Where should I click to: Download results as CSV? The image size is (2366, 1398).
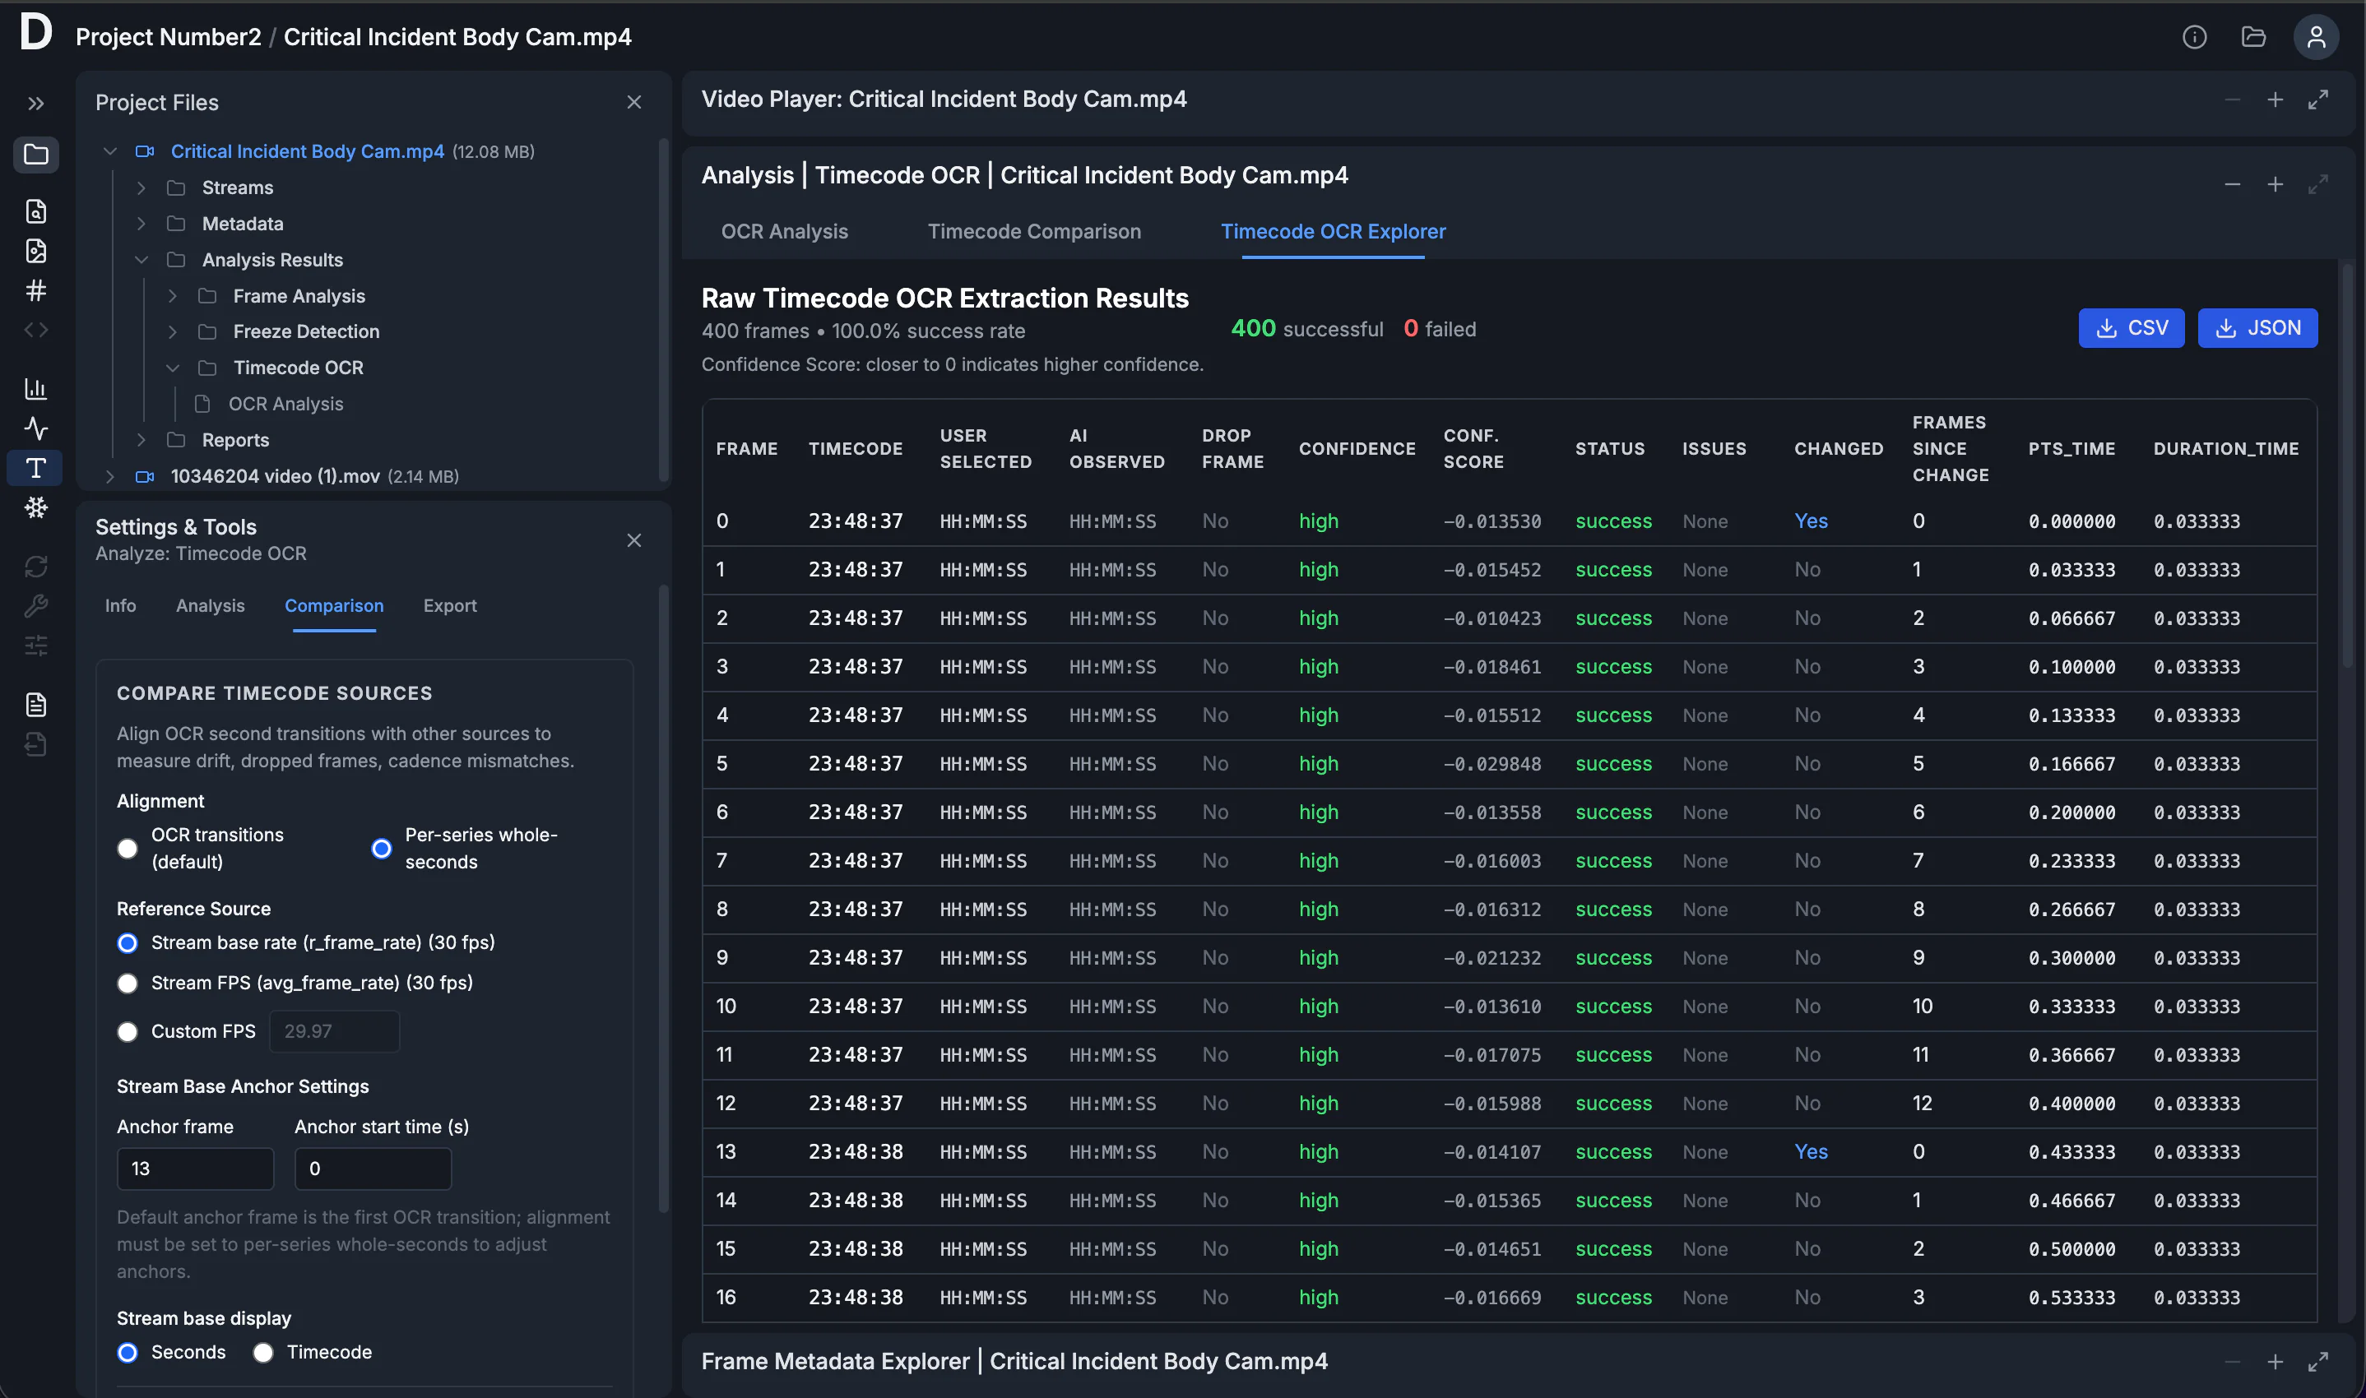click(x=2131, y=328)
